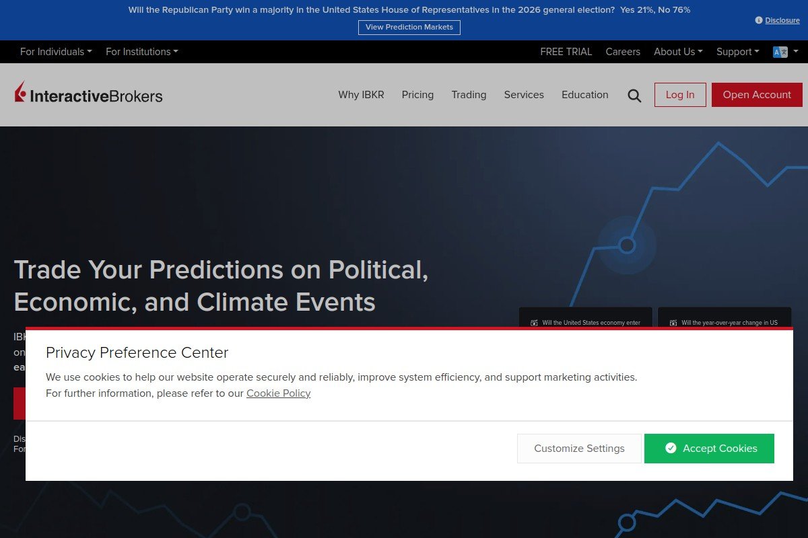Open the Trading menu
The height and width of the screenshot is (538, 808).
pyautogui.click(x=469, y=95)
